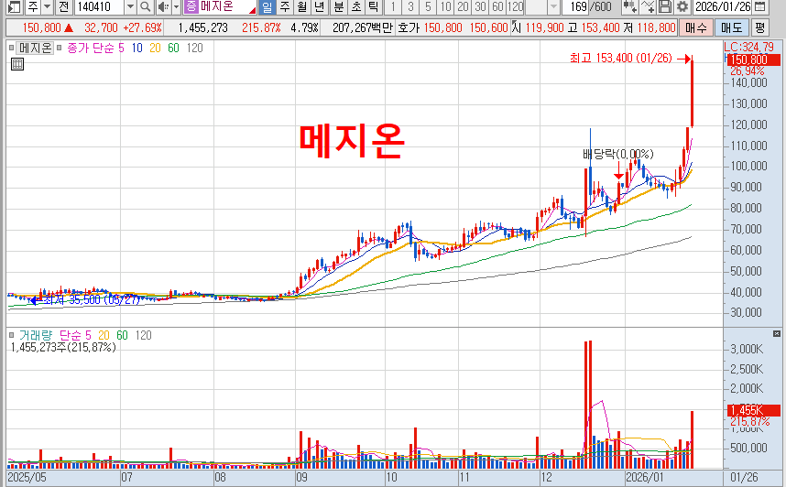Click the 저 118,800 low price
The height and width of the screenshot is (487, 786).
pos(650,27)
